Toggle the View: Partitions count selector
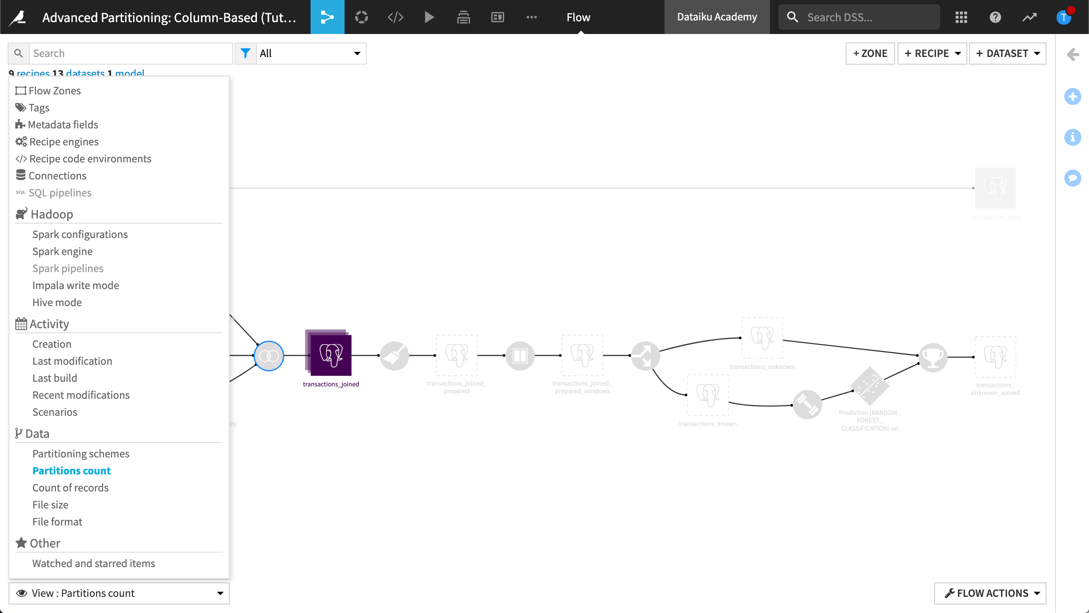Viewport: 1089px width, 613px height. (x=119, y=593)
